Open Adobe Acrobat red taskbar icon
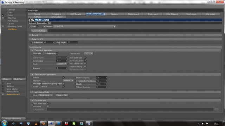Viewport: 225px width, 126px height. (x=66, y=124)
